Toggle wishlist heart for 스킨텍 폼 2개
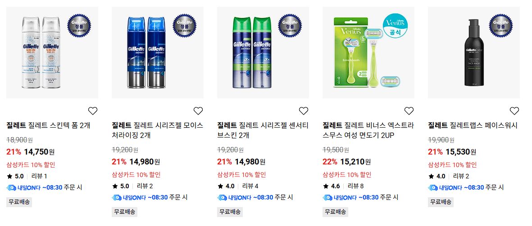 [x=93, y=111]
